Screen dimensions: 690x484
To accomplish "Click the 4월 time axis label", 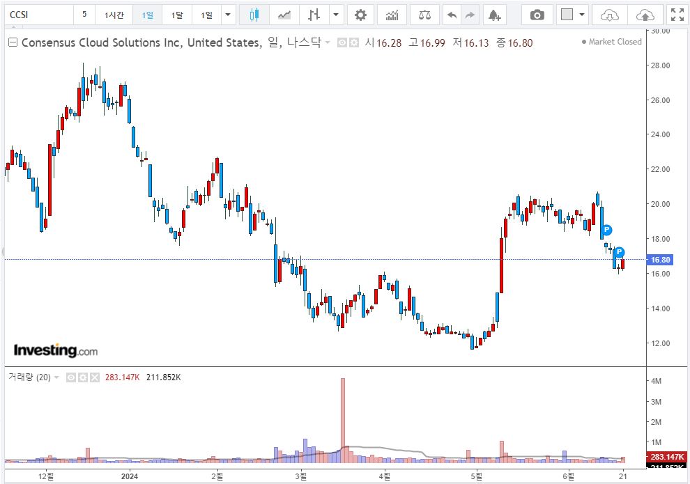I will (384, 476).
